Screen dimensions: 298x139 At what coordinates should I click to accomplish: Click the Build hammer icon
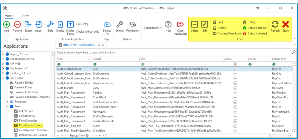[50, 24]
